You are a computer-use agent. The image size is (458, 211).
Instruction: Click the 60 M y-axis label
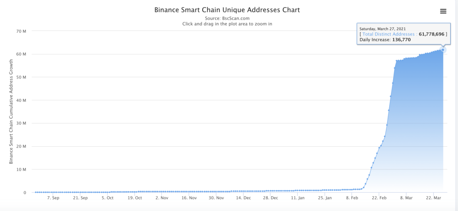click(22, 54)
